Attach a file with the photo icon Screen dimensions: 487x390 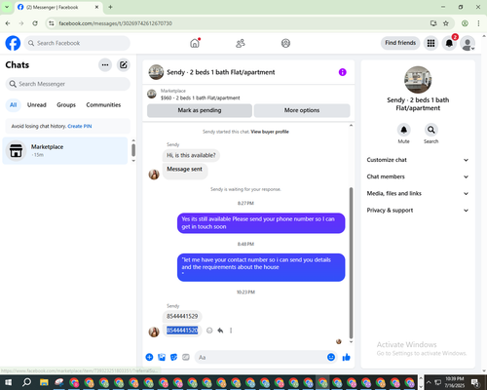162,357
